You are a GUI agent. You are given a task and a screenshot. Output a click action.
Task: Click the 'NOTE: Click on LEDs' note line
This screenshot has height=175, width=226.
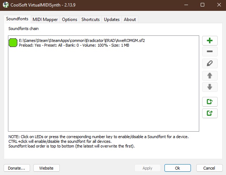click(99, 137)
